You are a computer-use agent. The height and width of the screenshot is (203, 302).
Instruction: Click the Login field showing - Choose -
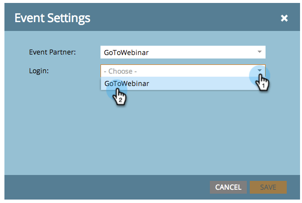[183, 71]
